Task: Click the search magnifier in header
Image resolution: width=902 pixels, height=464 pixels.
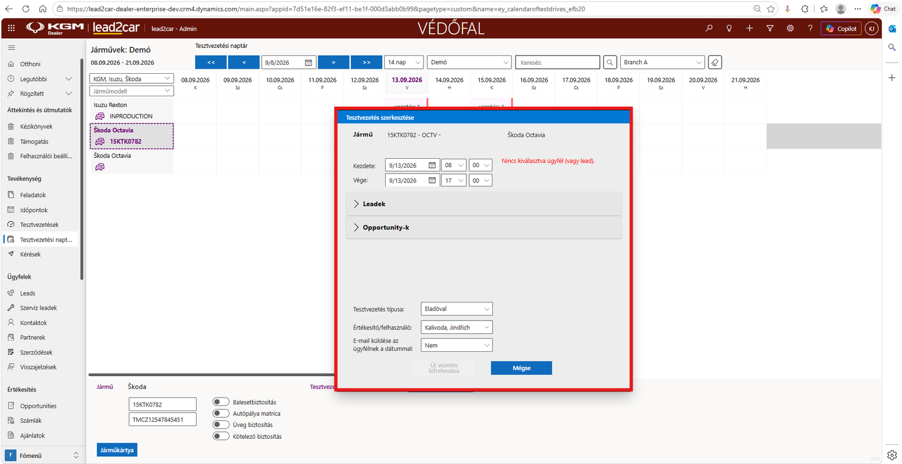Action: point(709,28)
